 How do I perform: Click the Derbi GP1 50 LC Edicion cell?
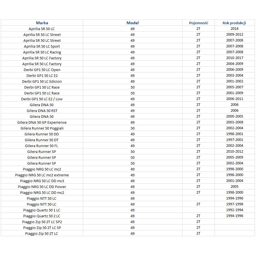(42, 81)
